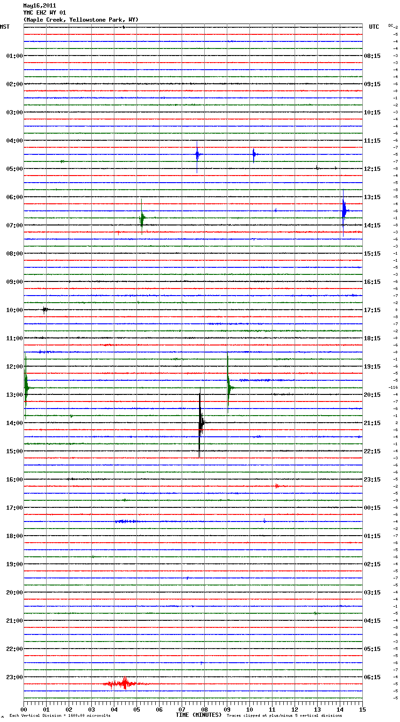The image size is (400, 722).
Task: Click minute 15 on the bottom time axis
Action: [x=362, y=709]
